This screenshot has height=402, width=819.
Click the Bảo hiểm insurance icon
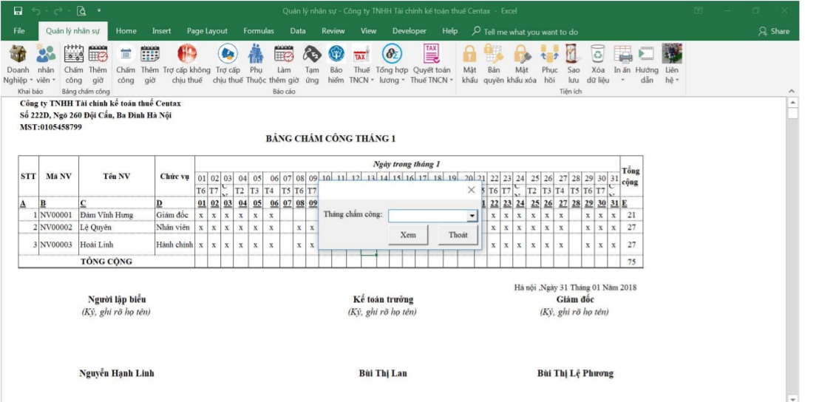[336, 55]
